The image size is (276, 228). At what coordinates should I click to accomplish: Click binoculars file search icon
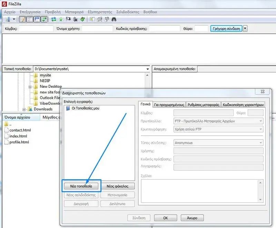point(114,19)
